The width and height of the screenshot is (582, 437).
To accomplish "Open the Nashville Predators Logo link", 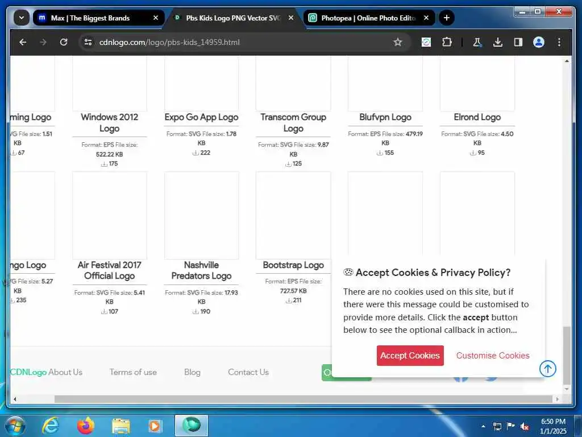I will click(x=201, y=270).
